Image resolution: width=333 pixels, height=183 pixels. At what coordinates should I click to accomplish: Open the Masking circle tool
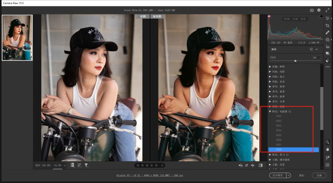tap(327, 40)
